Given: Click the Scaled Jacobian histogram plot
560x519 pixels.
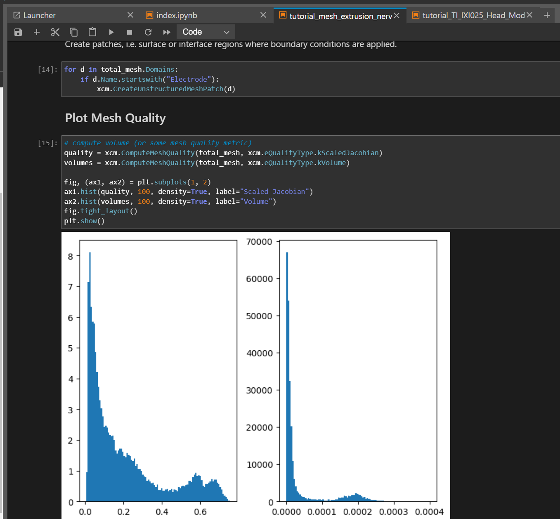Looking at the screenshot, I should 158,370.
